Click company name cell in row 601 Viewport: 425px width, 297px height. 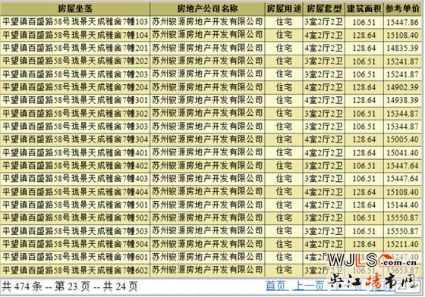click(207, 257)
